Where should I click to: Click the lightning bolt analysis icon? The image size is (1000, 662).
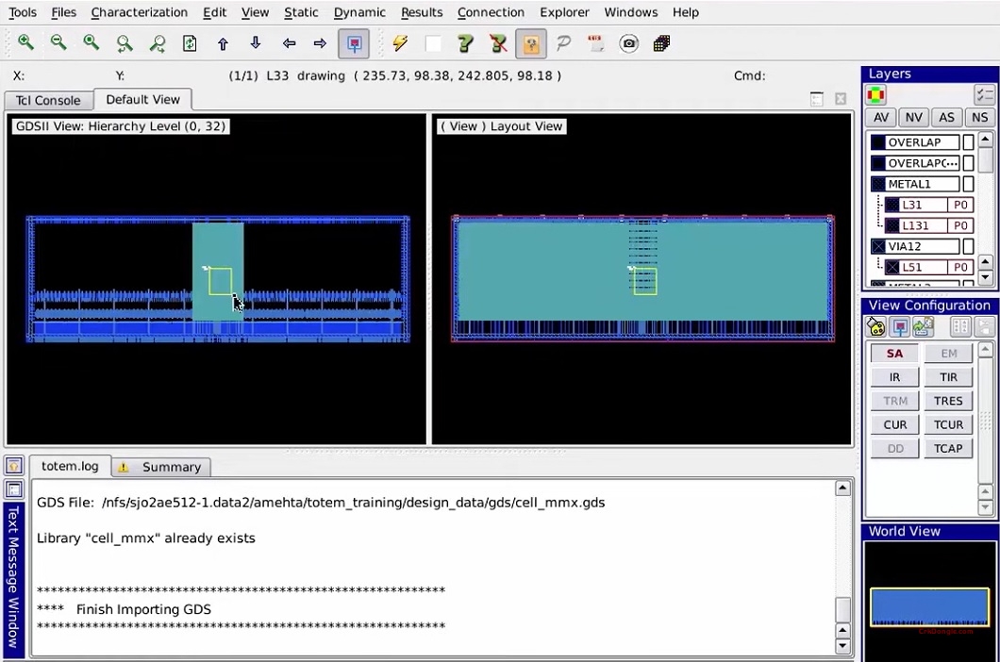[400, 43]
